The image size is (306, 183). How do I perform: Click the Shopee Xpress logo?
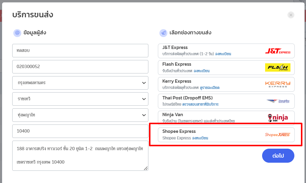tap(277, 135)
